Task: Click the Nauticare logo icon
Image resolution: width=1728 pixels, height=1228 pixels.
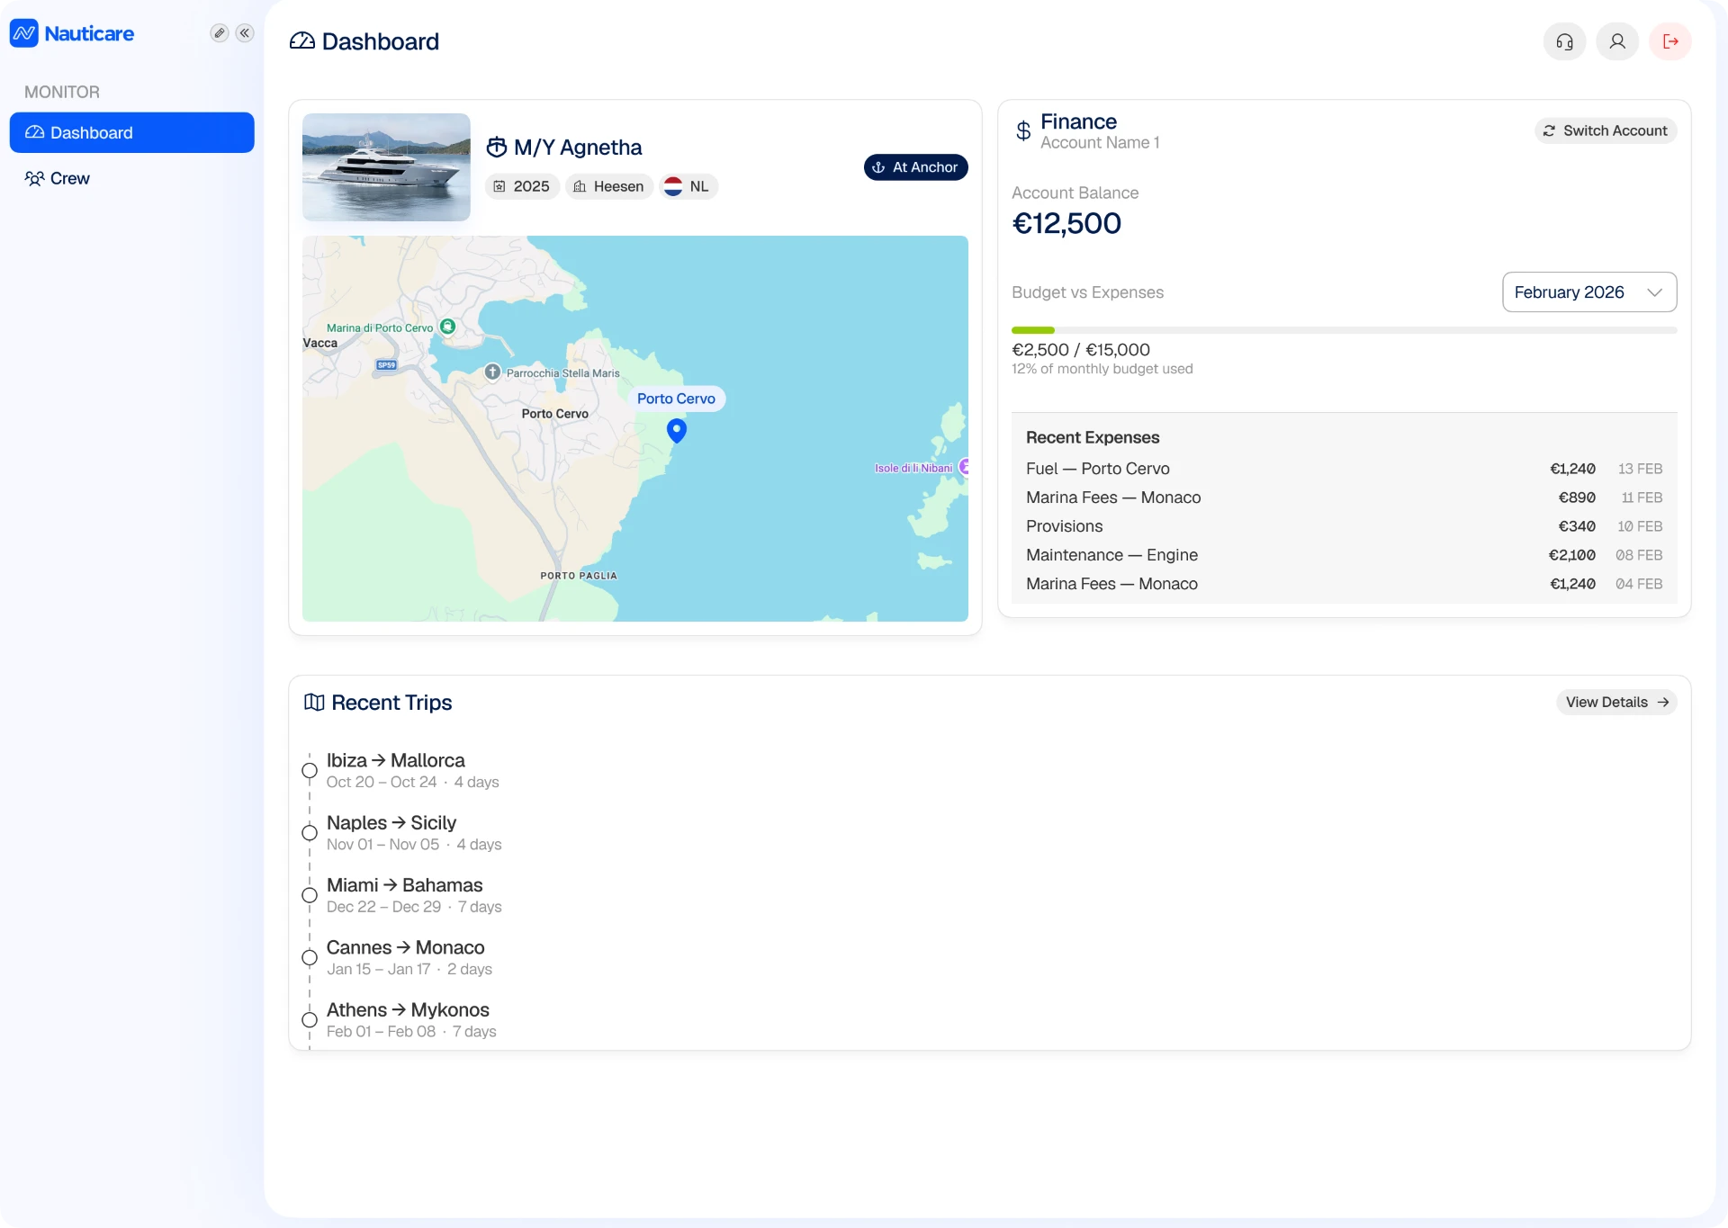Action: (x=24, y=33)
